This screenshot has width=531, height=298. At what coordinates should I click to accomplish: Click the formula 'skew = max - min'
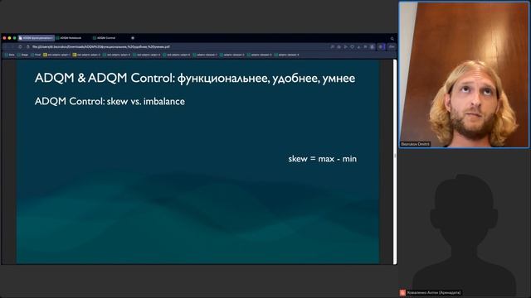coord(323,158)
